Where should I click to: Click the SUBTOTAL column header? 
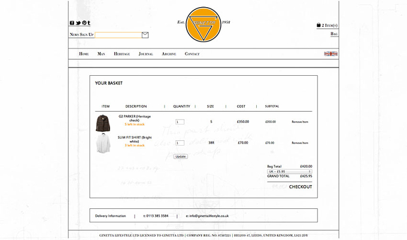click(x=272, y=106)
